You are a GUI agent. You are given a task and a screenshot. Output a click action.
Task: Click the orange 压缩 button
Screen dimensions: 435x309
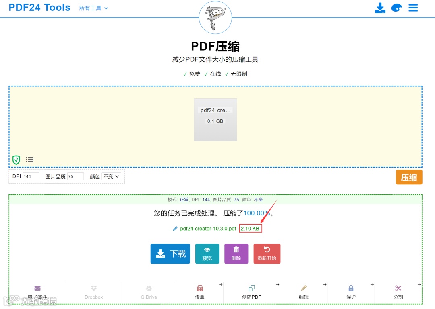click(x=409, y=177)
